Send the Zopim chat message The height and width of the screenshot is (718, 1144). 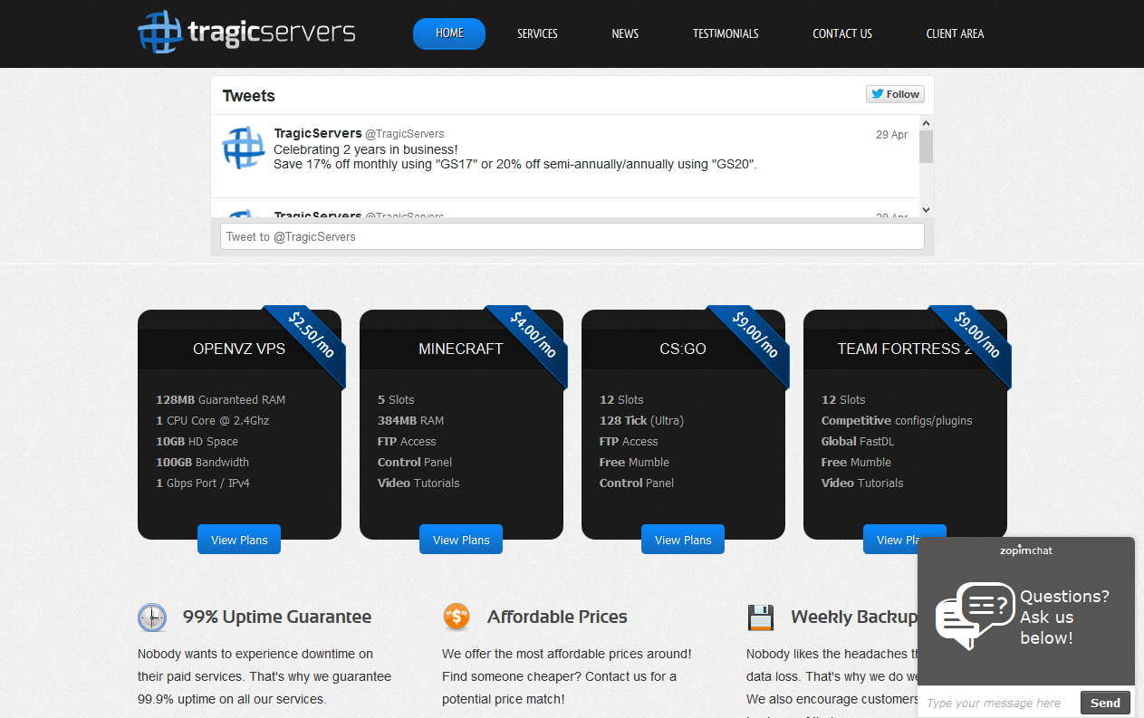1105,703
